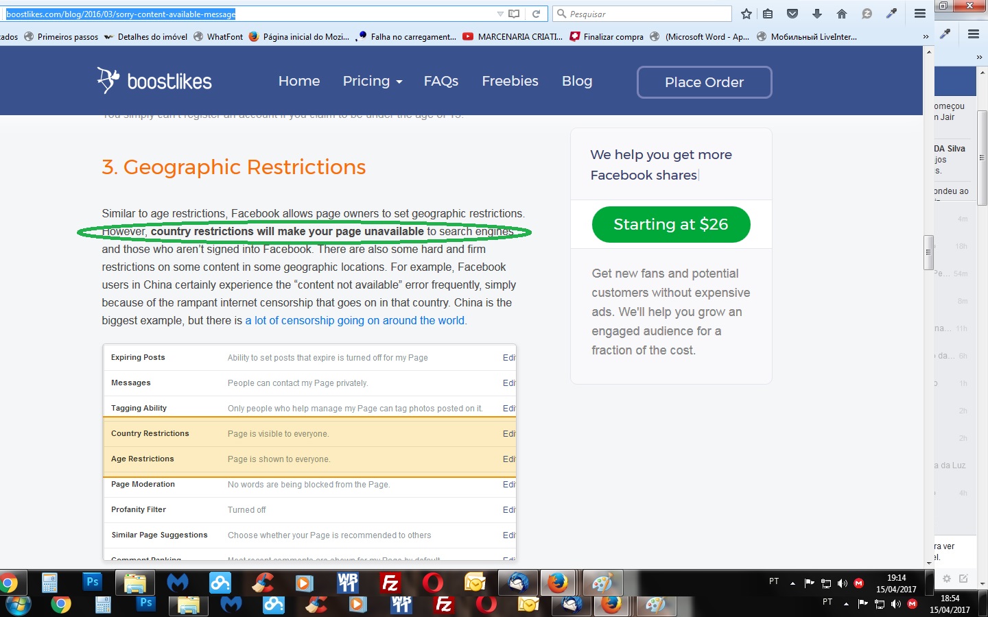Open the Firefox downloads arrow

817,14
